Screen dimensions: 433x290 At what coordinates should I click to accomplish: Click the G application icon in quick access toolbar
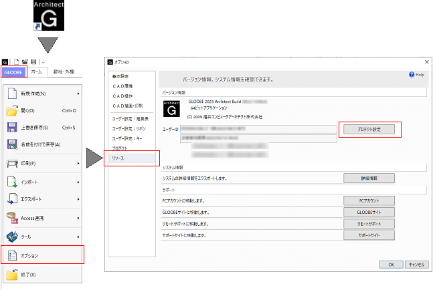[x=5, y=62]
